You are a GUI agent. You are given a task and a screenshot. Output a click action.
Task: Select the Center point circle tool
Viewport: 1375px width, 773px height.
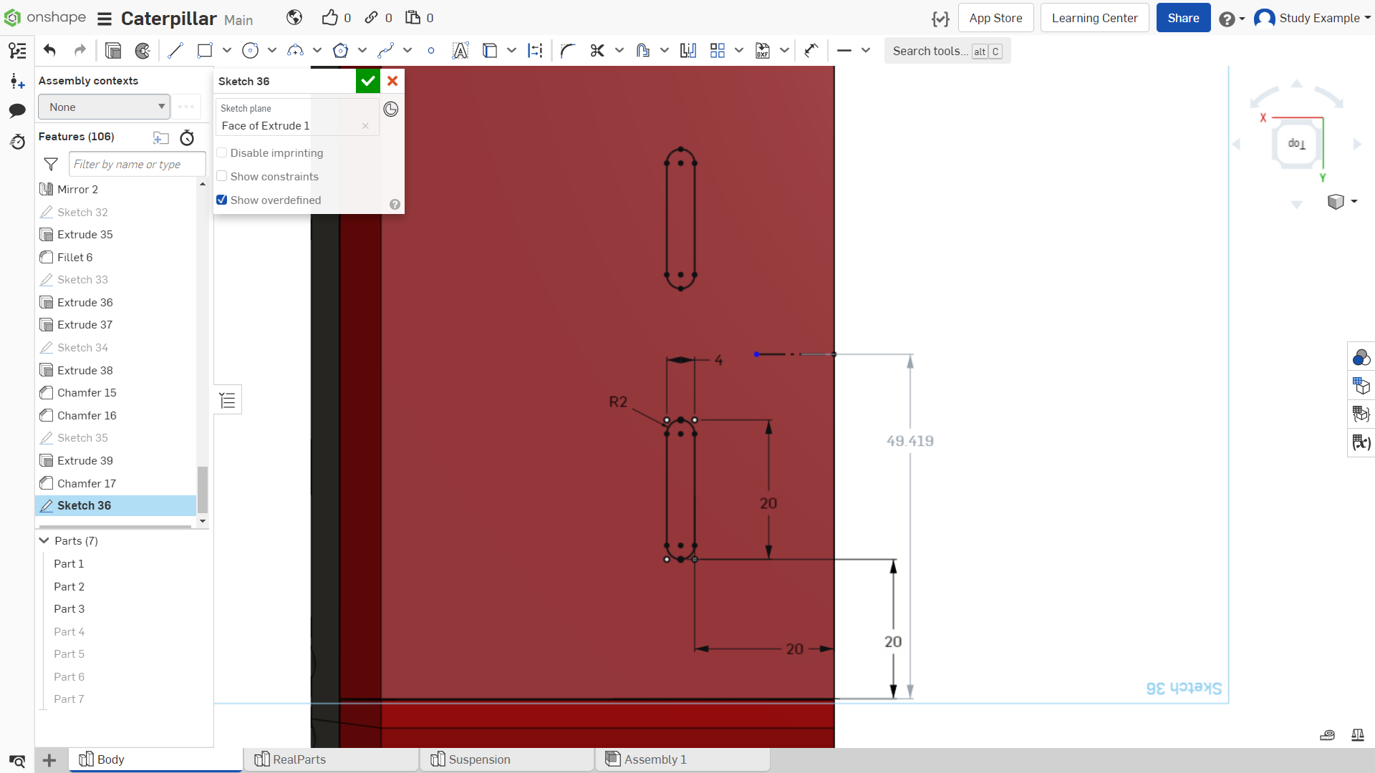coord(250,51)
